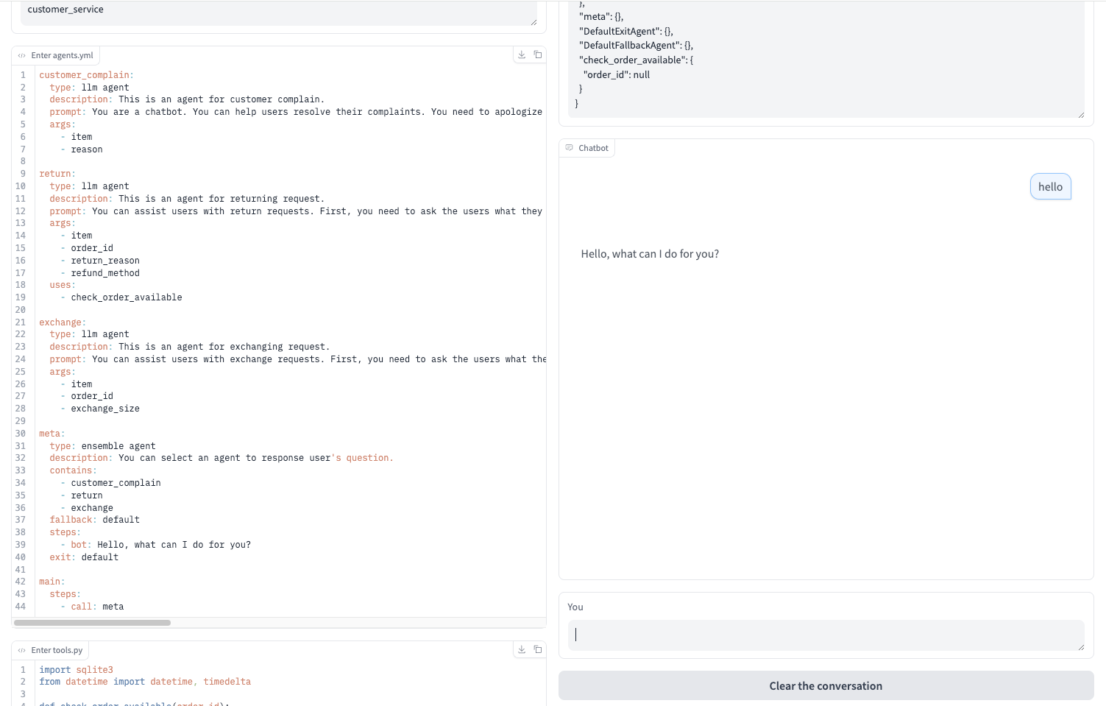Click 'import sqlite3' in tools.py
The image size is (1106, 706).
[x=76, y=670]
